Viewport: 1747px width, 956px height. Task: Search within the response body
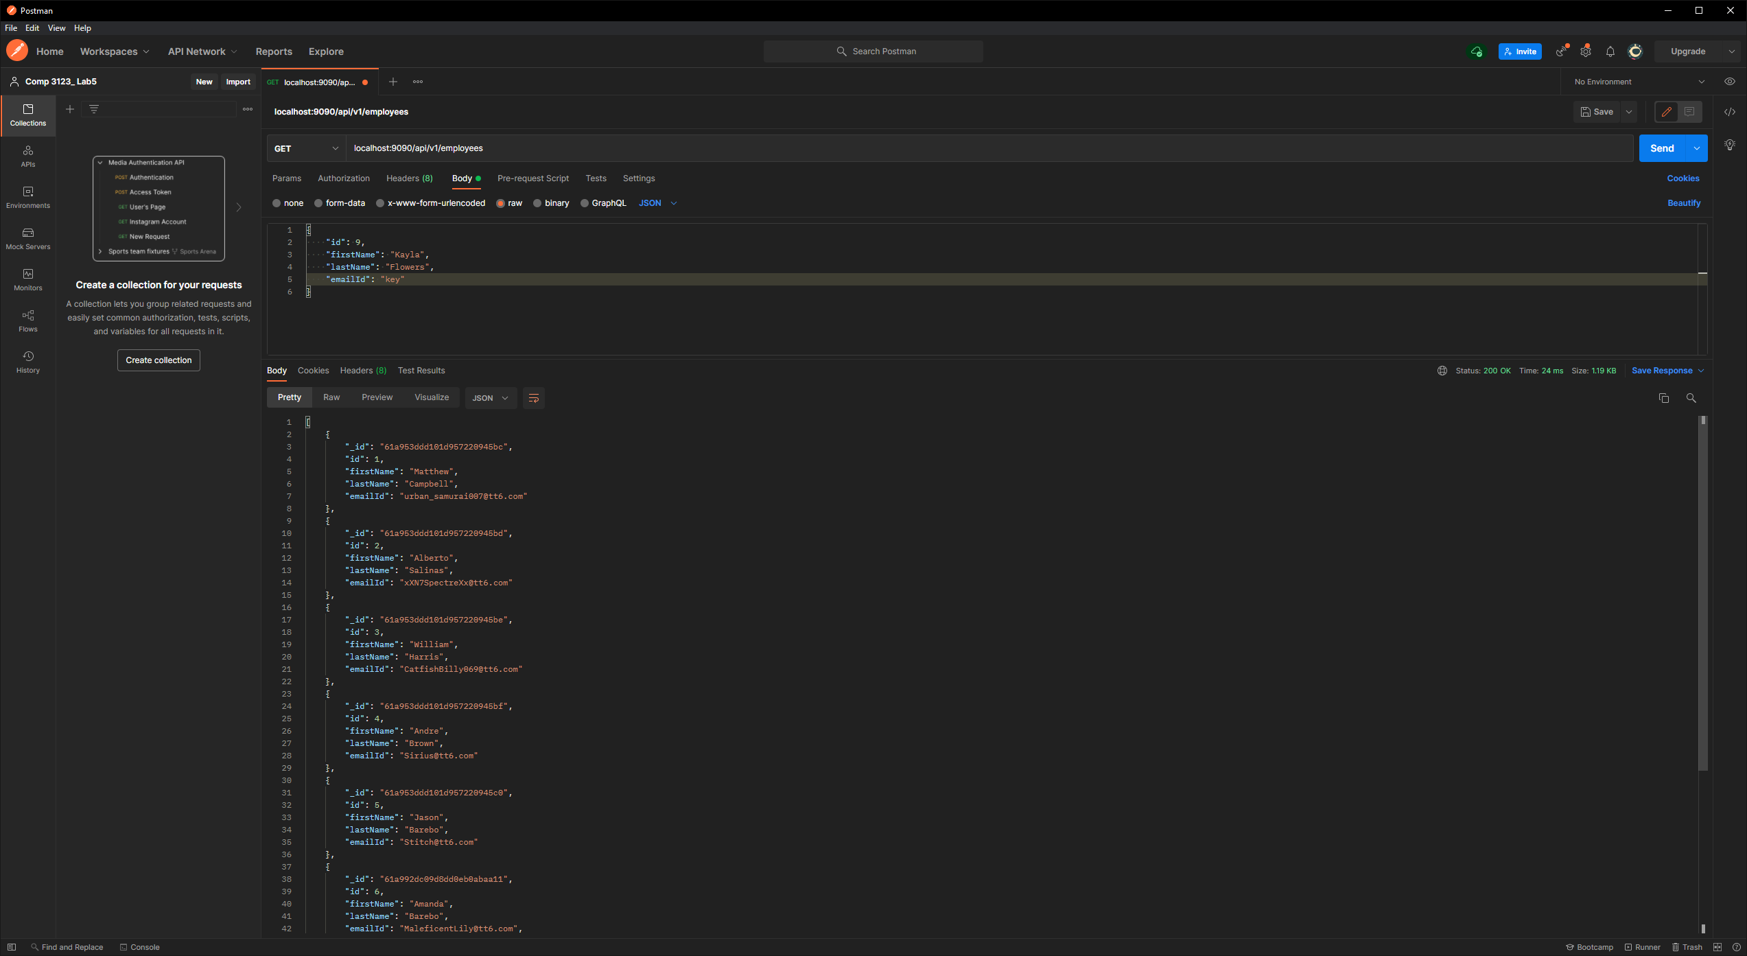click(1691, 397)
